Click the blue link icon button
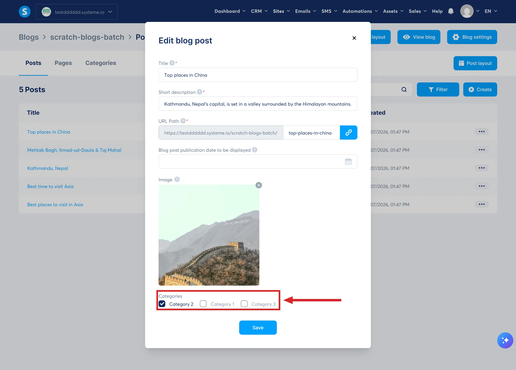This screenshot has width=516, height=370. 349,133
